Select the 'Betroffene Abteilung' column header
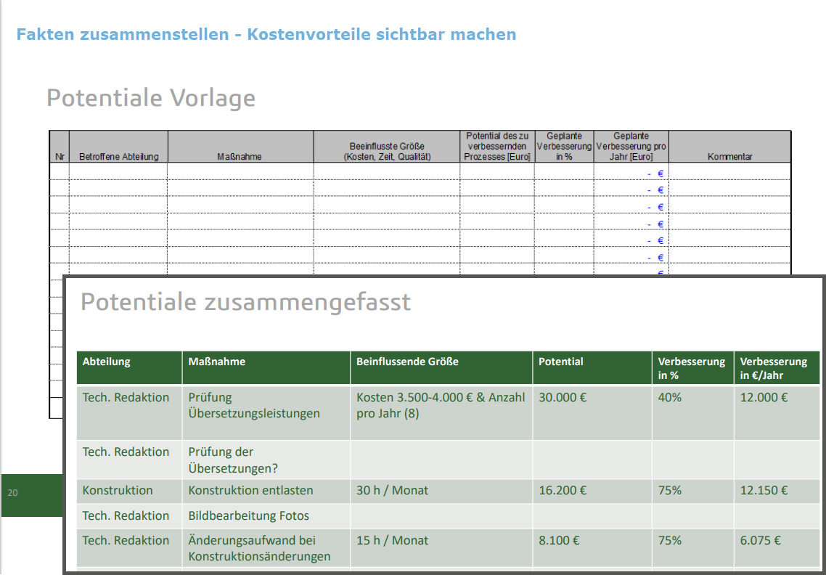Image resolution: width=826 pixels, height=575 pixels. 118,147
